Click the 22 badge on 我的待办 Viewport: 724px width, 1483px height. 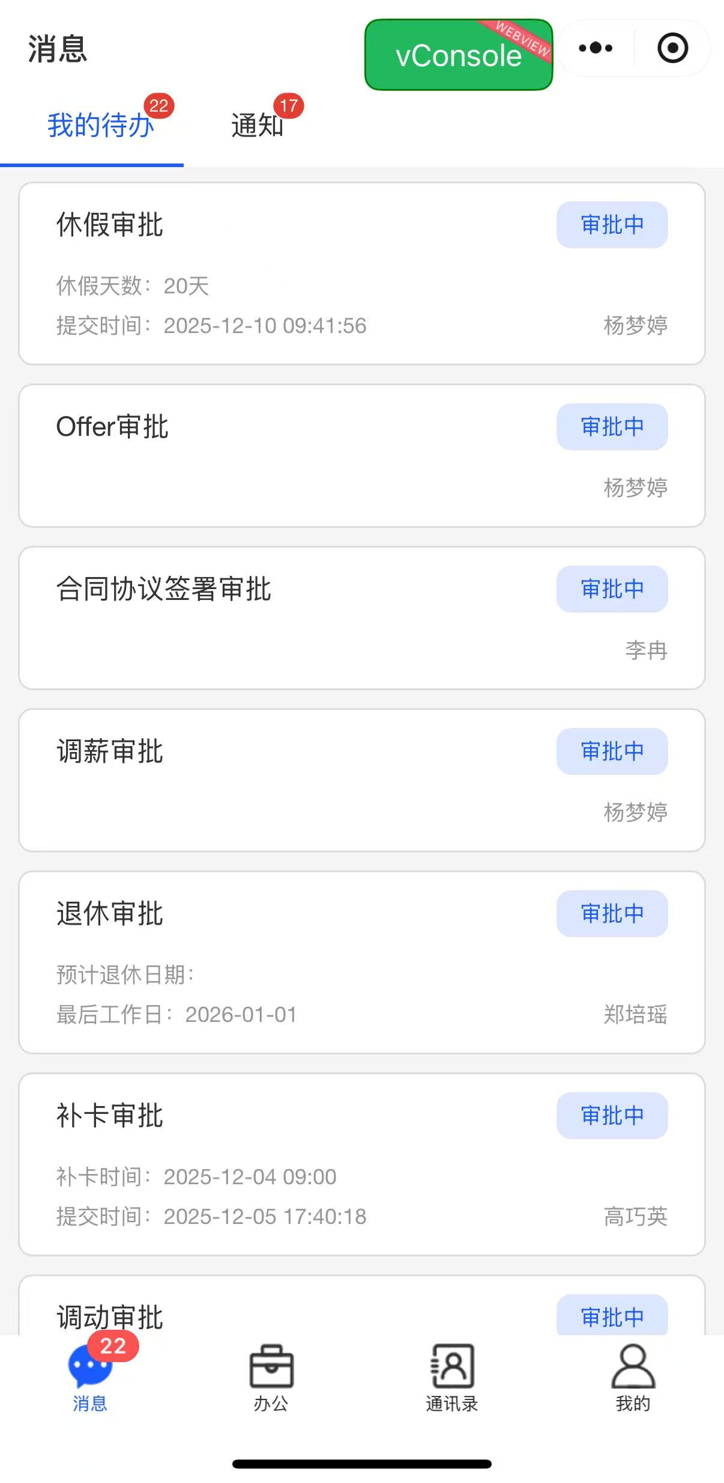[x=158, y=106]
